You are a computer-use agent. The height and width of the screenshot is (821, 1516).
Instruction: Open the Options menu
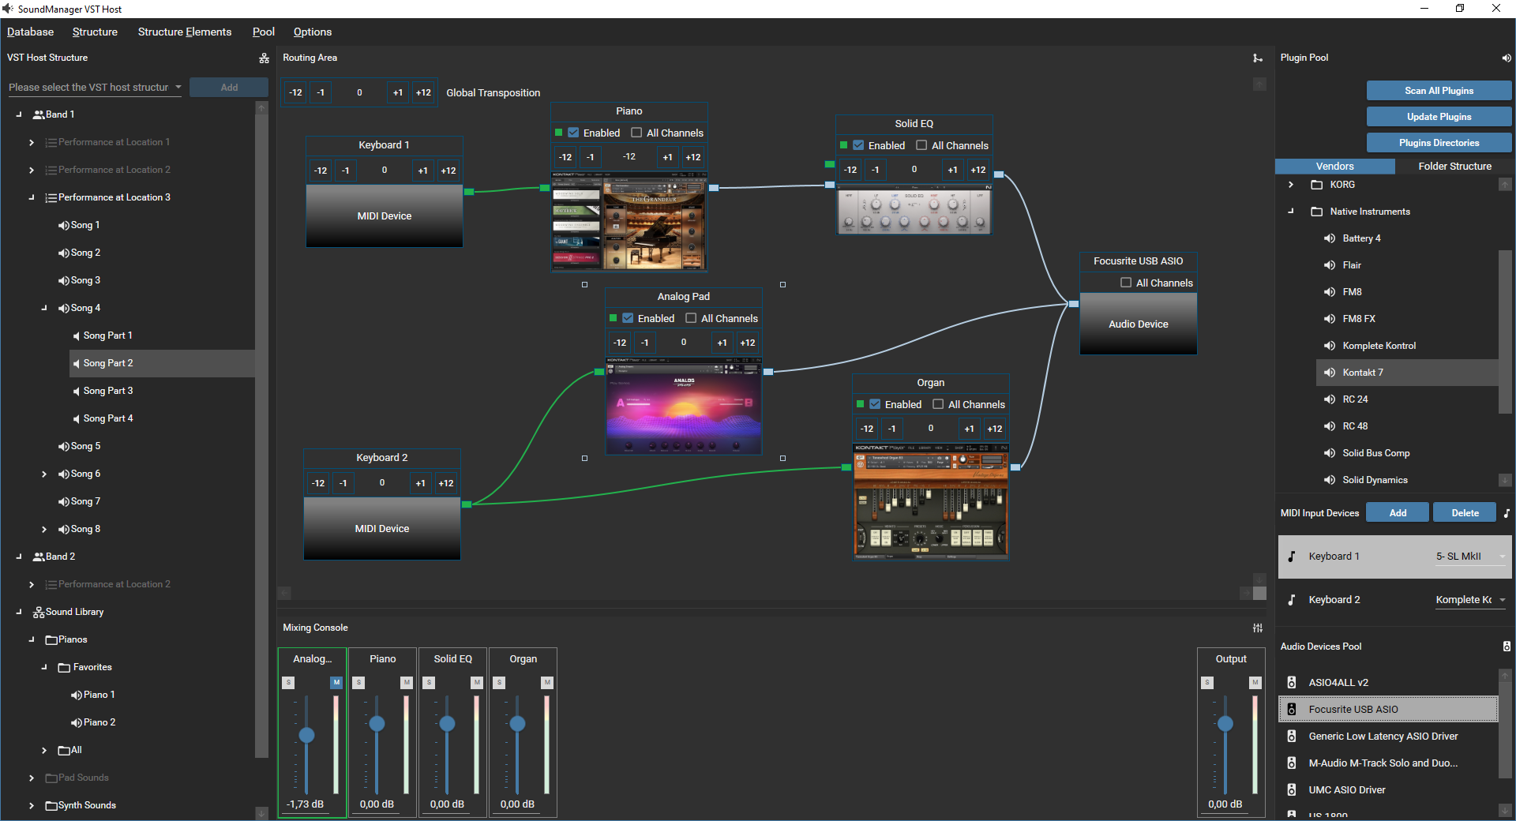point(312,32)
